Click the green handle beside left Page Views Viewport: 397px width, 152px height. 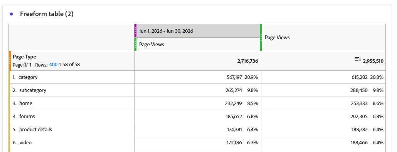pos(135,44)
